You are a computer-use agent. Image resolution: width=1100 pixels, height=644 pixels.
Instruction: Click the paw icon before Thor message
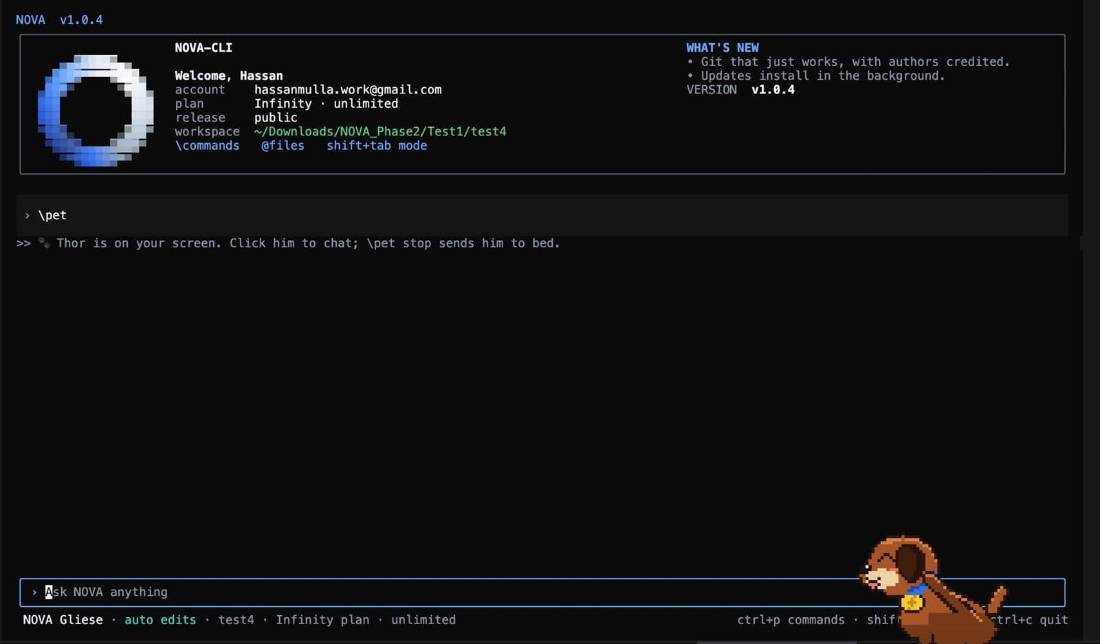coord(44,243)
